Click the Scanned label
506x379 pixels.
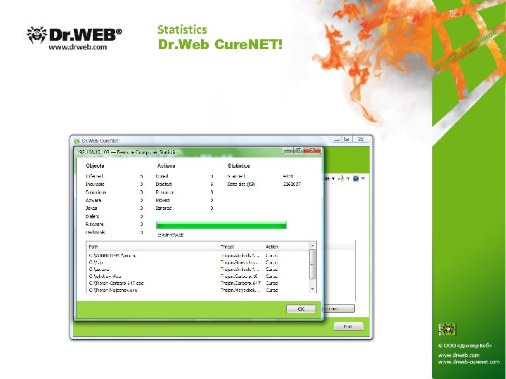pyautogui.click(x=236, y=176)
